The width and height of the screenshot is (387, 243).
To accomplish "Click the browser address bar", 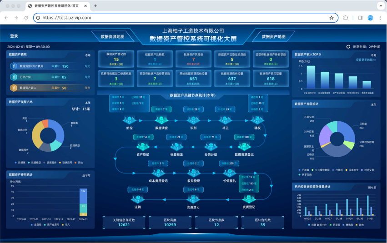I will click(182, 18).
